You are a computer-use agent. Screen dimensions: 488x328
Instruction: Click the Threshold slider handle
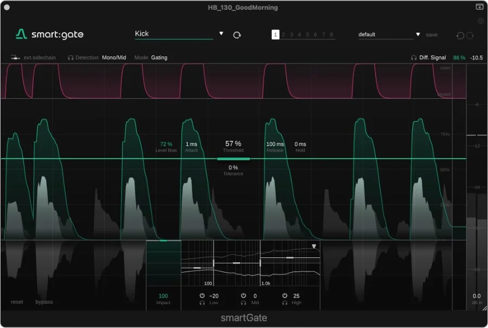pos(233,158)
